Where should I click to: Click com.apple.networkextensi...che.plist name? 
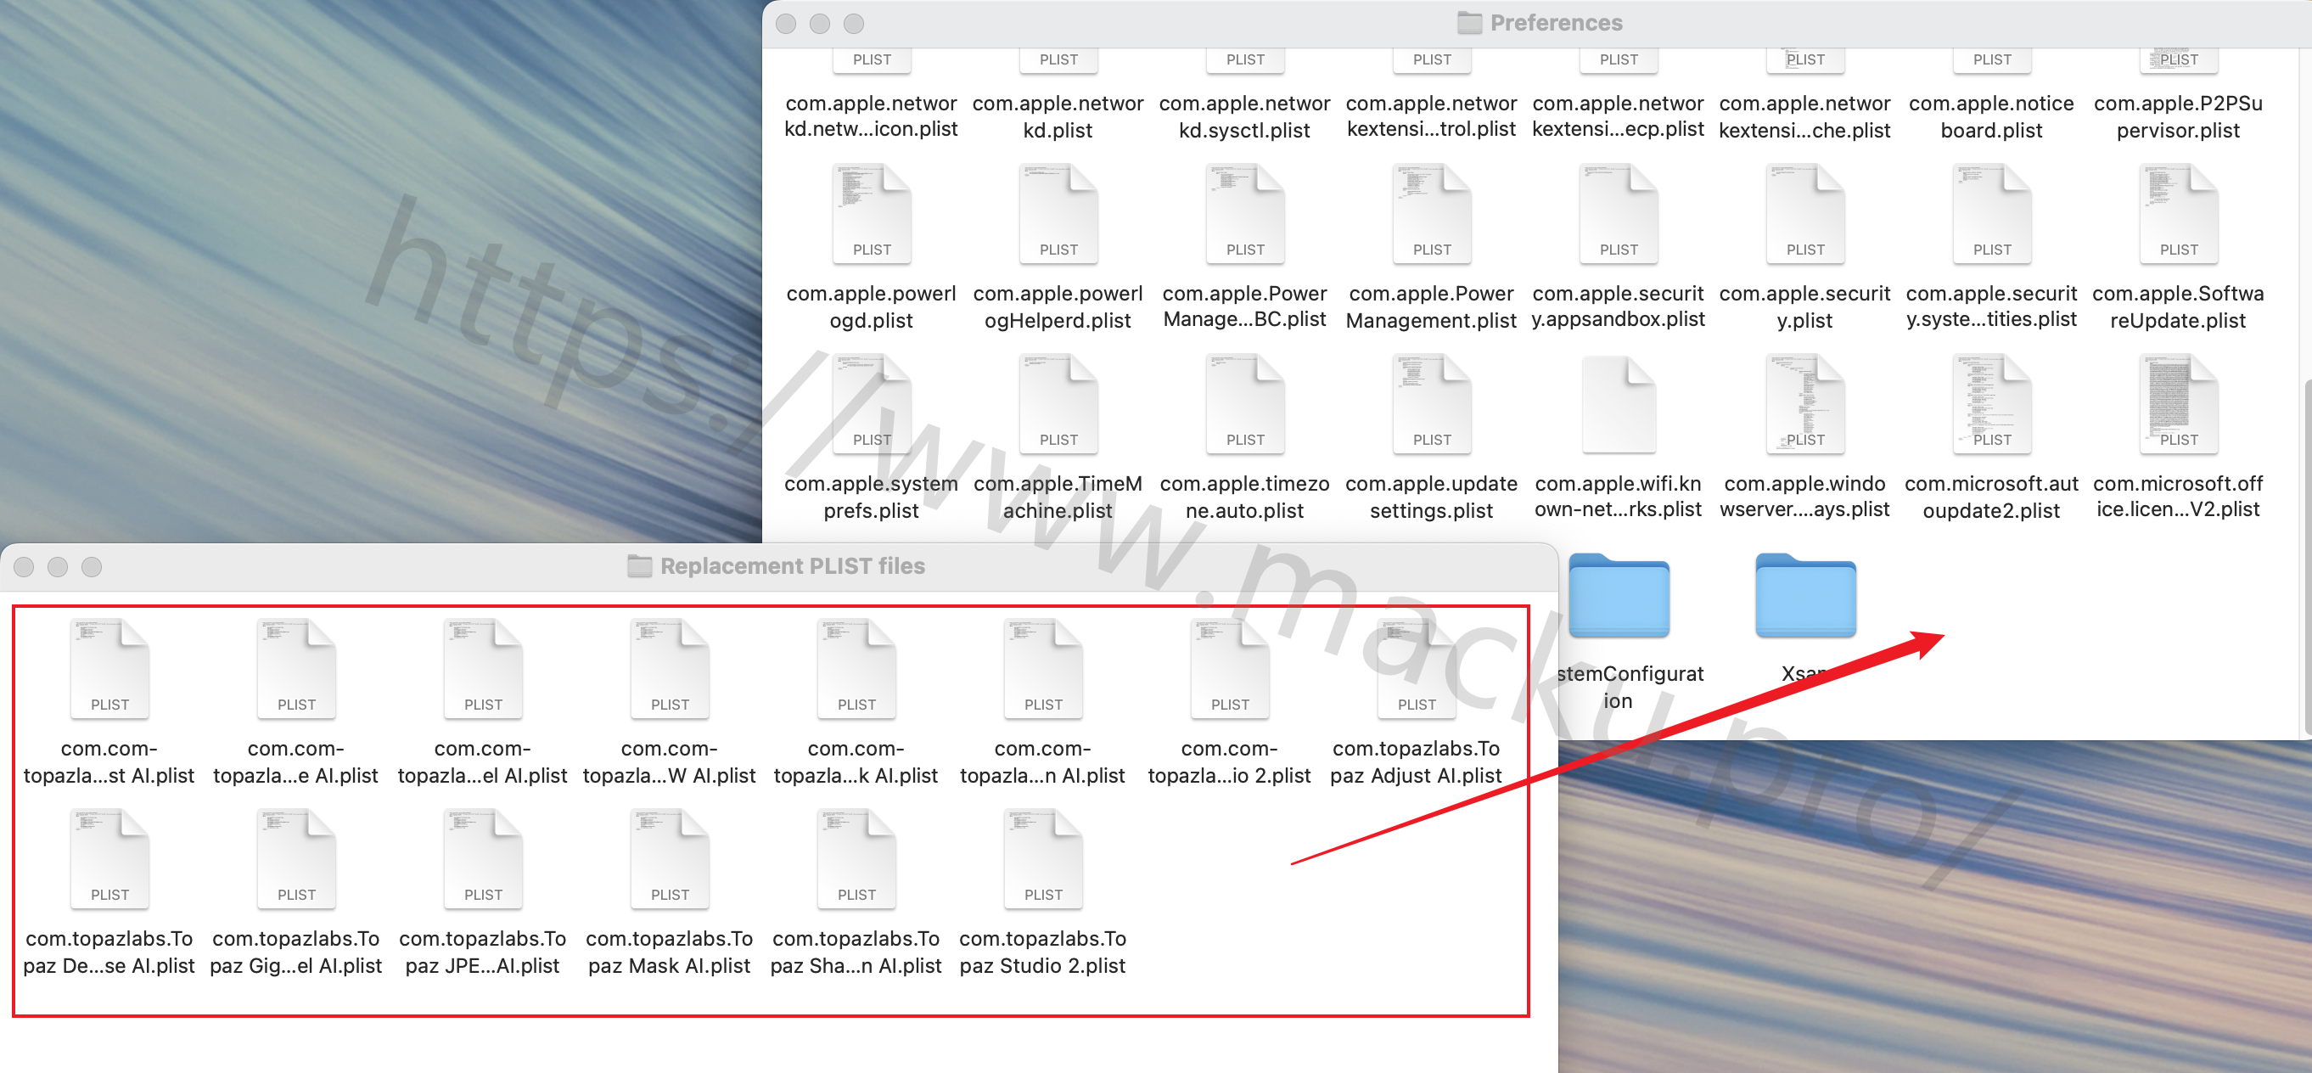coord(1805,117)
